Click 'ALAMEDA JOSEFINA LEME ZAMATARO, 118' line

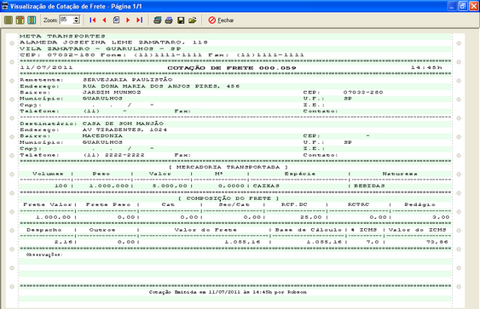113,43
